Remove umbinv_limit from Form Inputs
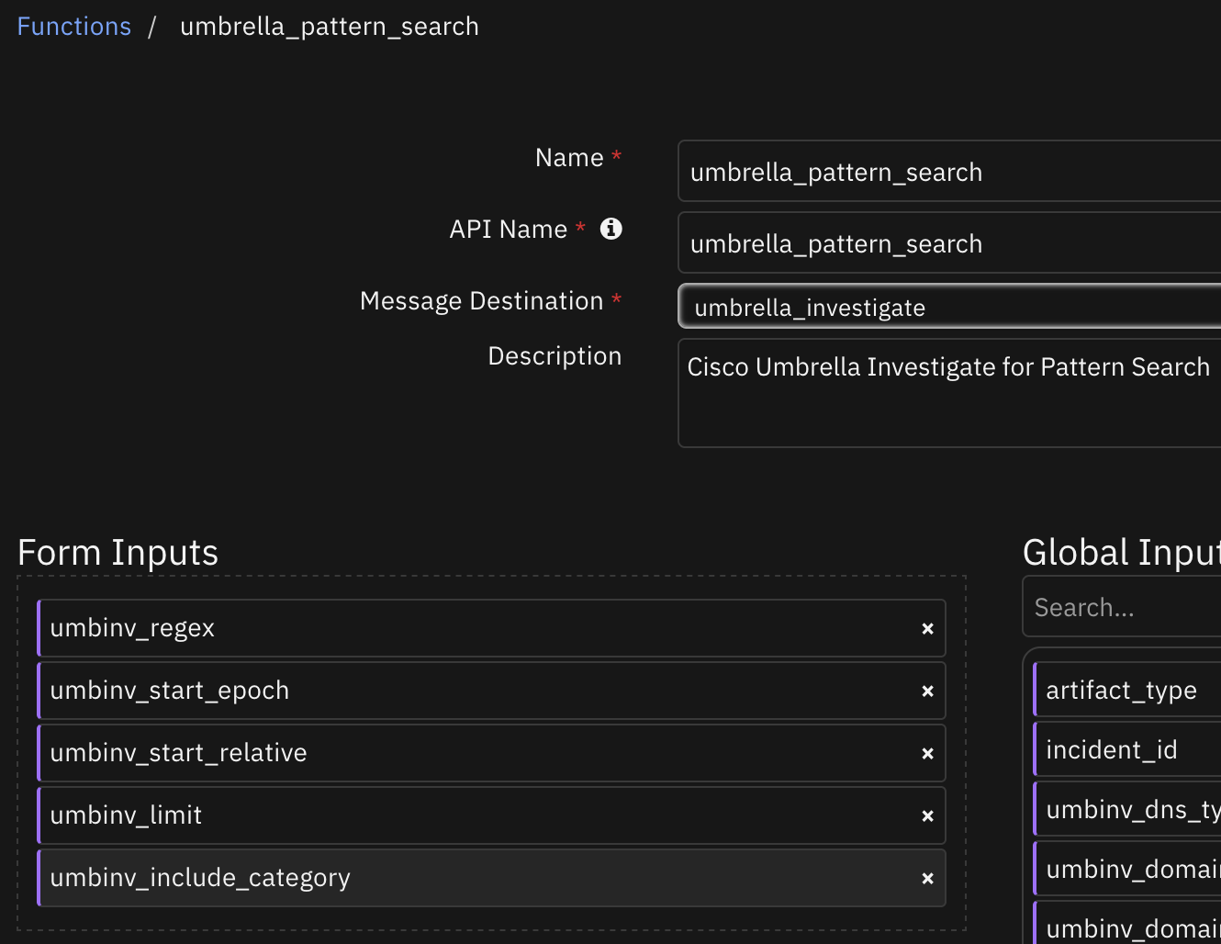The height and width of the screenshot is (944, 1221). (x=927, y=816)
